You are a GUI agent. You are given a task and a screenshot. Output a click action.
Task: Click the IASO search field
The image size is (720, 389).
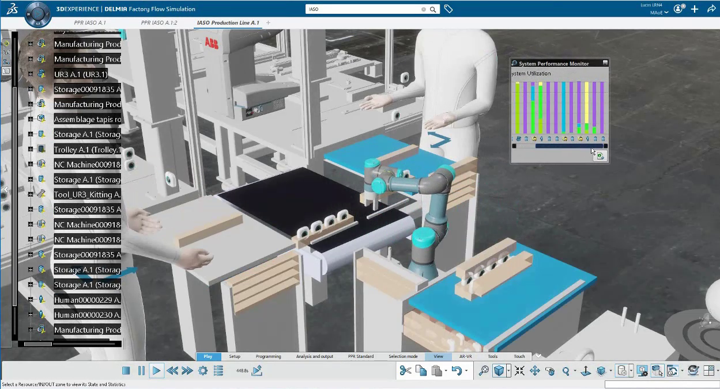tap(363, 9)
